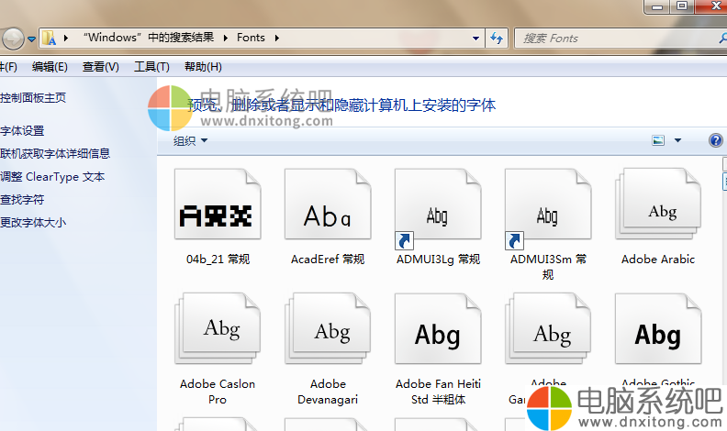The width and height of the screenshot is (727, 431).
Task: Click the change view icon
Action: (x=658, y=140)
